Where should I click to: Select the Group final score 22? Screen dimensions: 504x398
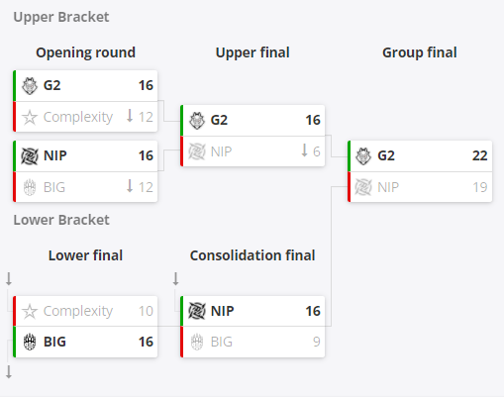pos(479,155)
